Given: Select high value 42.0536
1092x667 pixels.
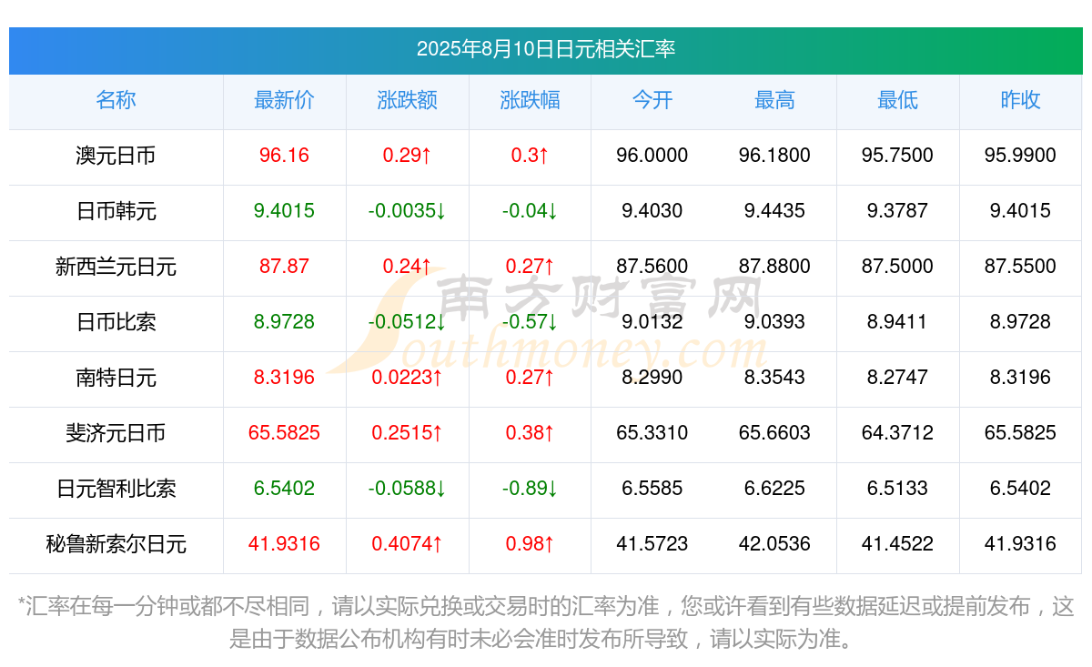Looking at the screenshot, I should 774,544.
